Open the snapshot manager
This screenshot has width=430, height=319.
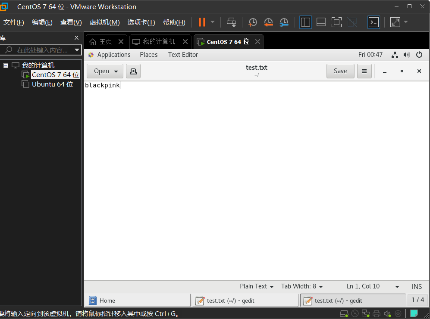(284, 22)
